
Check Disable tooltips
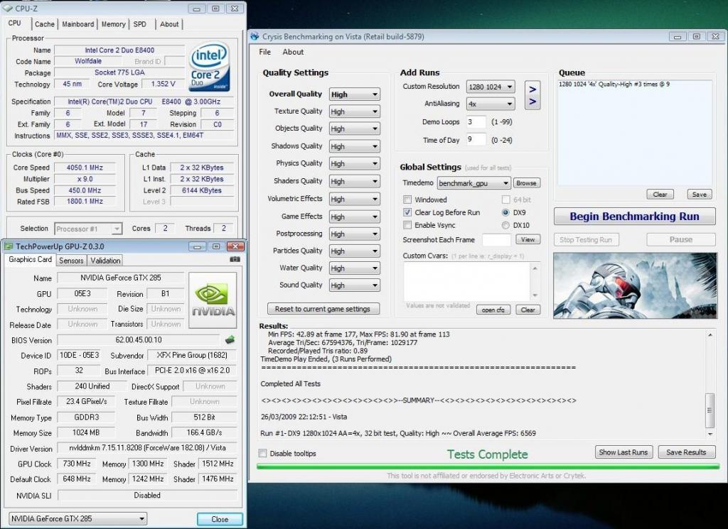[263, 454]
